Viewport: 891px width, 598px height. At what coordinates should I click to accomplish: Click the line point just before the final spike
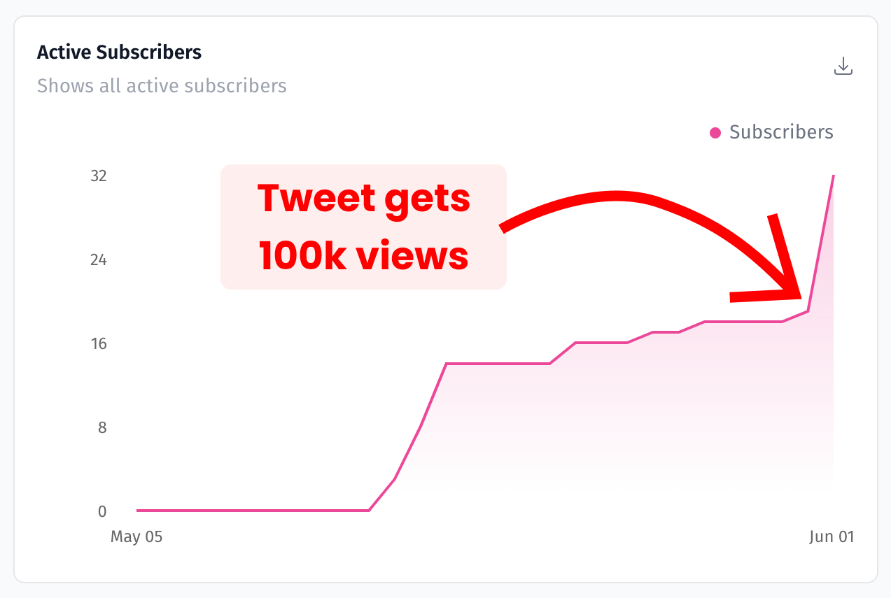pyautogui.click(x=808, y=311)
